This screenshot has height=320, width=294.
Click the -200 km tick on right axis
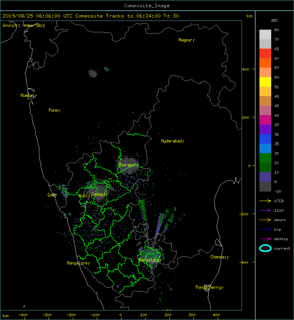pos(244,214)
